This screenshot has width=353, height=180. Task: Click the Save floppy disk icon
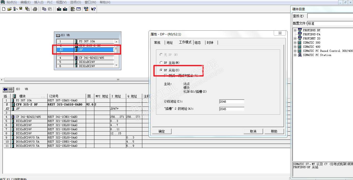point(21,9)
